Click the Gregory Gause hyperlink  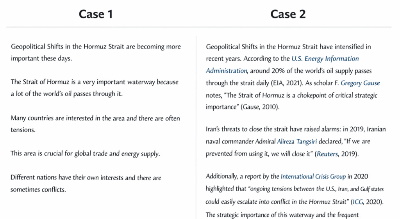360,83
